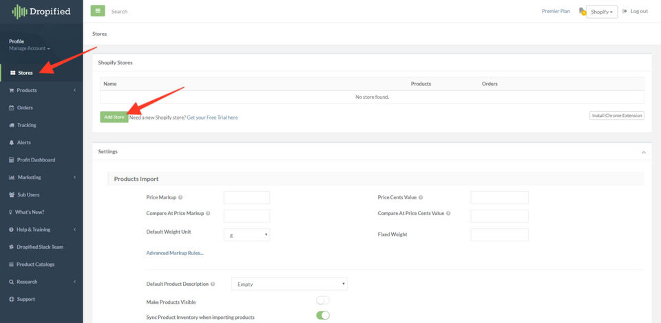Enable the Make Products Visible toggle

(x=322, y=301)
